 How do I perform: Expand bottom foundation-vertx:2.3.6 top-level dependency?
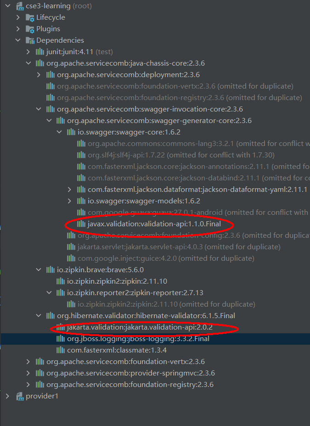click(x=28, y=362)
